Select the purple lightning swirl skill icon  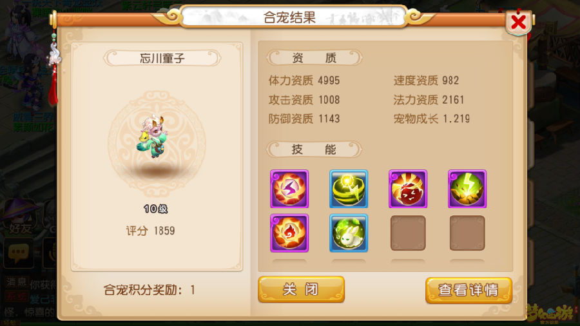pos(289,189)
